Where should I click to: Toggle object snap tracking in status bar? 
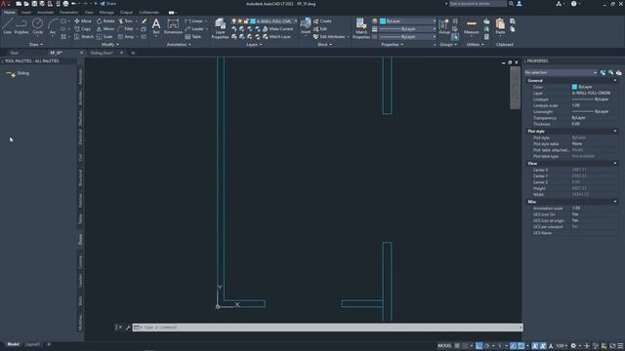[514, 346]
